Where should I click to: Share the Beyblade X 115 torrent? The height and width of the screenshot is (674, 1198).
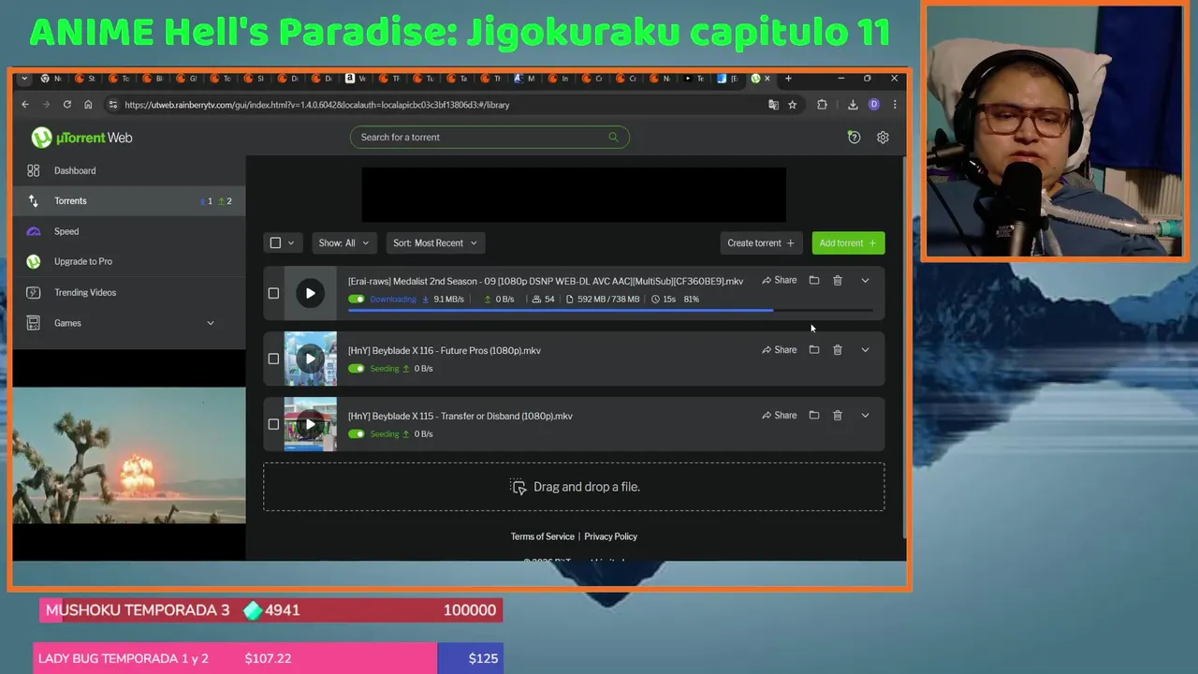pyautogui.click(x=780, y=415)
